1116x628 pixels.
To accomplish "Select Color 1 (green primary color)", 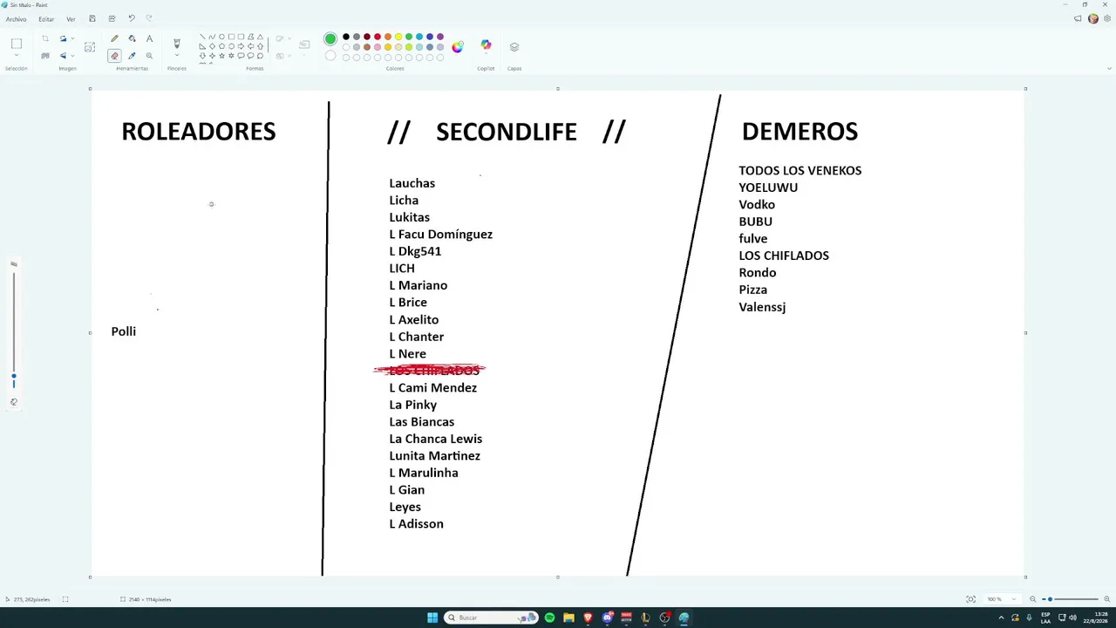I will (330, 38).
